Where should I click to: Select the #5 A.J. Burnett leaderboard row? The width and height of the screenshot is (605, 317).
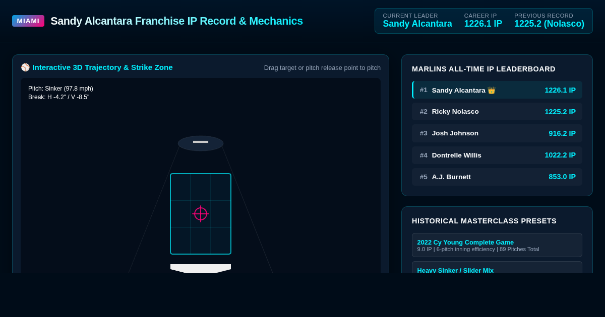tap(497, 177)
